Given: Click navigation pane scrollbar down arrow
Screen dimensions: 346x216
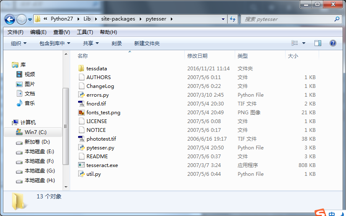Looking at the screenshot, I should (x=66, y=187).
